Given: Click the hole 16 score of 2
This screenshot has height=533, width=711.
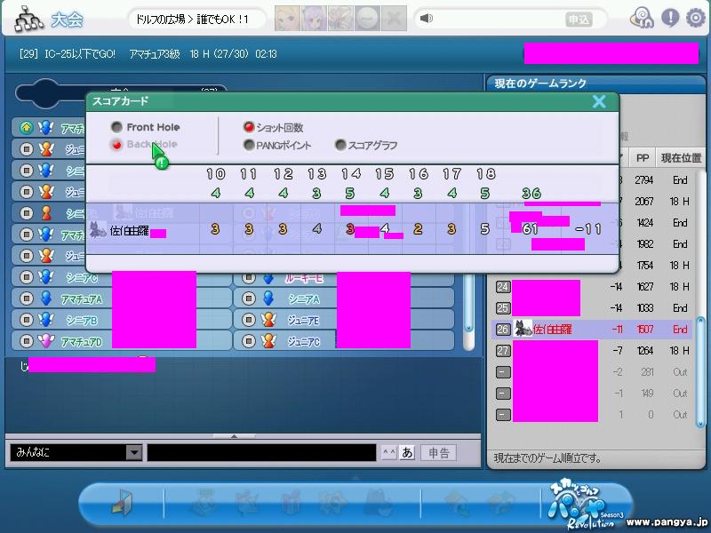Looking at the screenshot, I should pyautogui.click(x=418, y=229).
